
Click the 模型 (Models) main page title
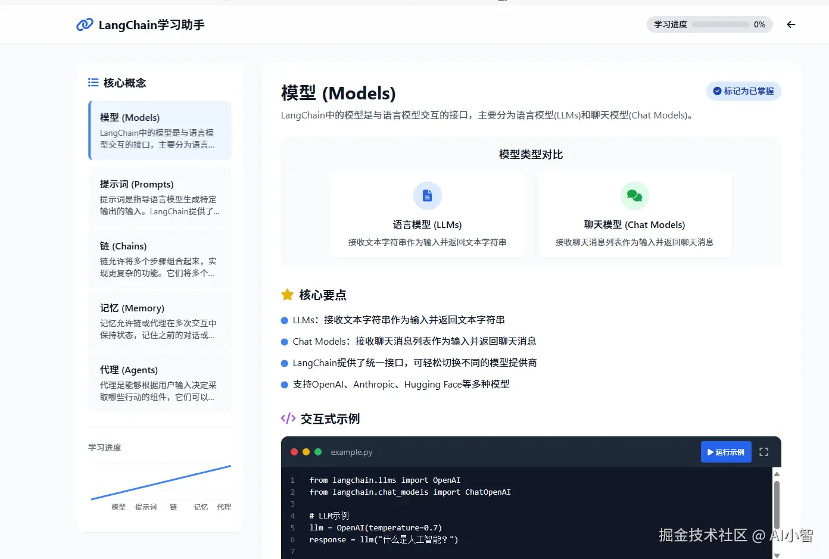[x=338, y=93]
